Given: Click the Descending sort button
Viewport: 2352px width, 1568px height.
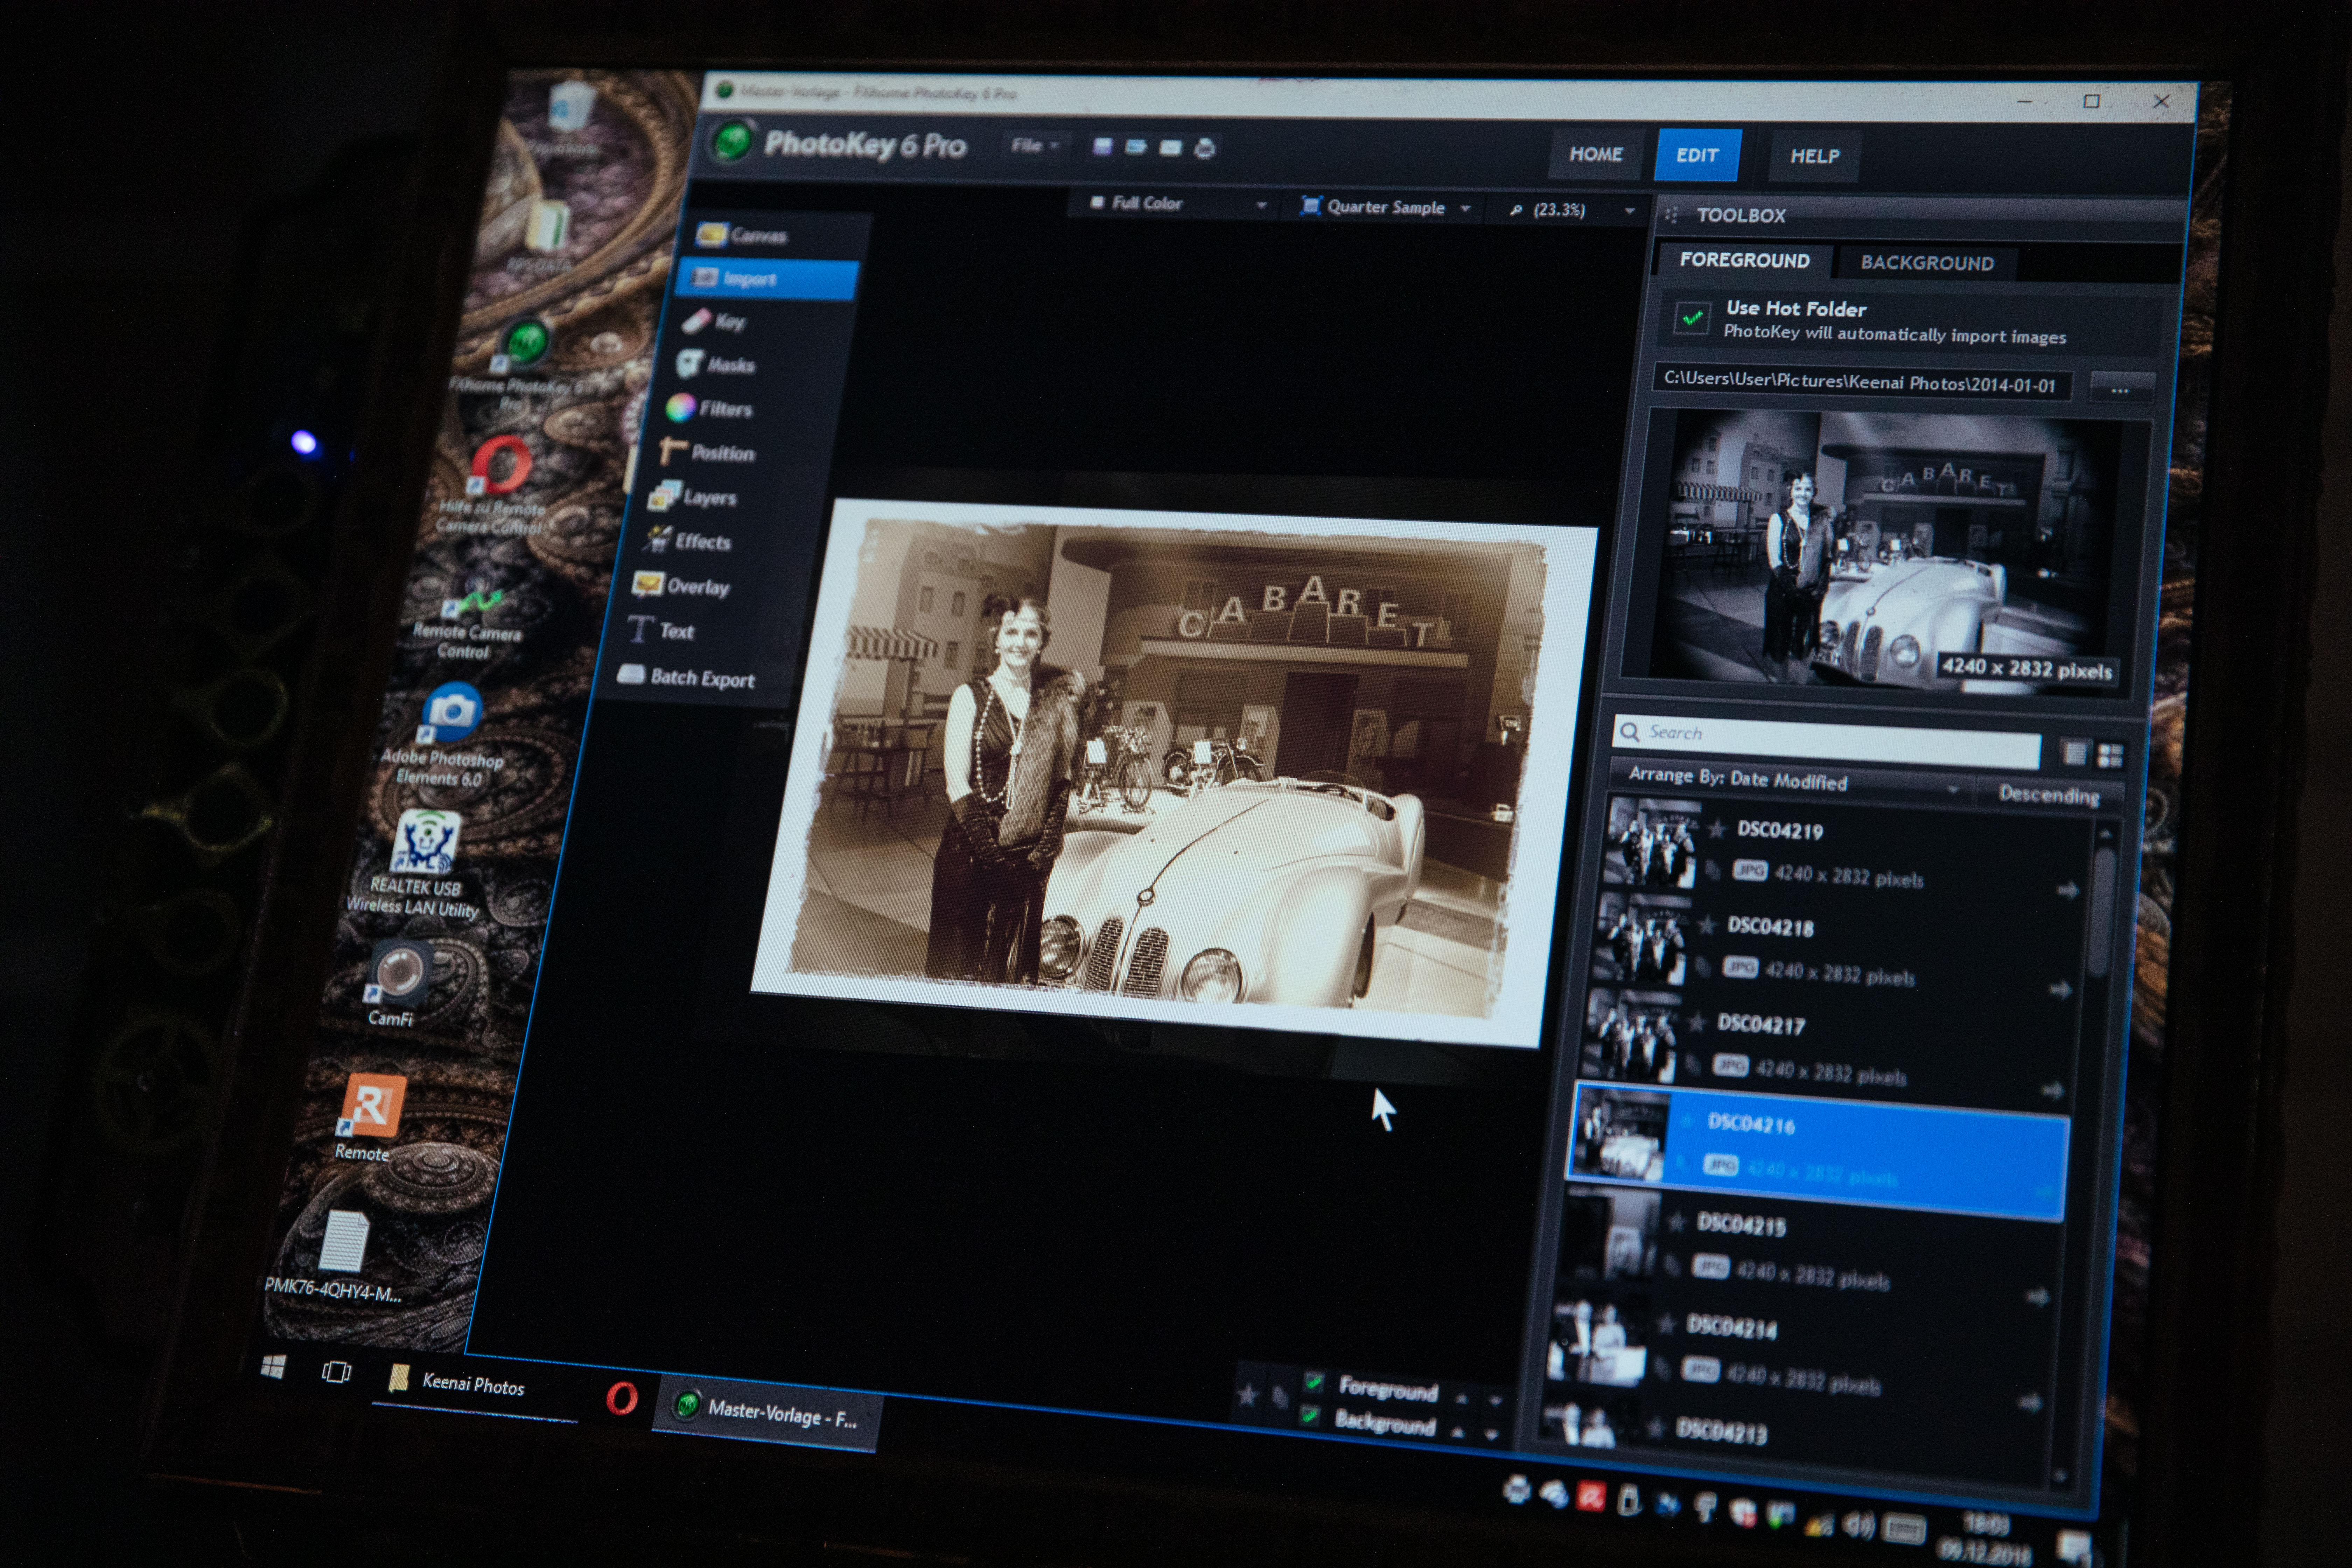Looking at the screenshot, I should coord(2047,795).
